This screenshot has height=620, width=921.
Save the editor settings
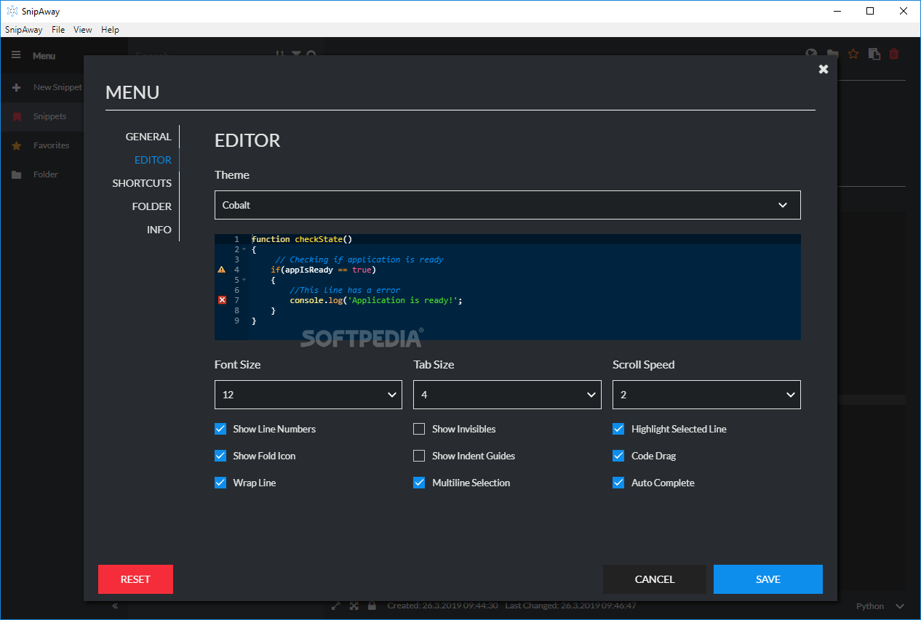768,579
